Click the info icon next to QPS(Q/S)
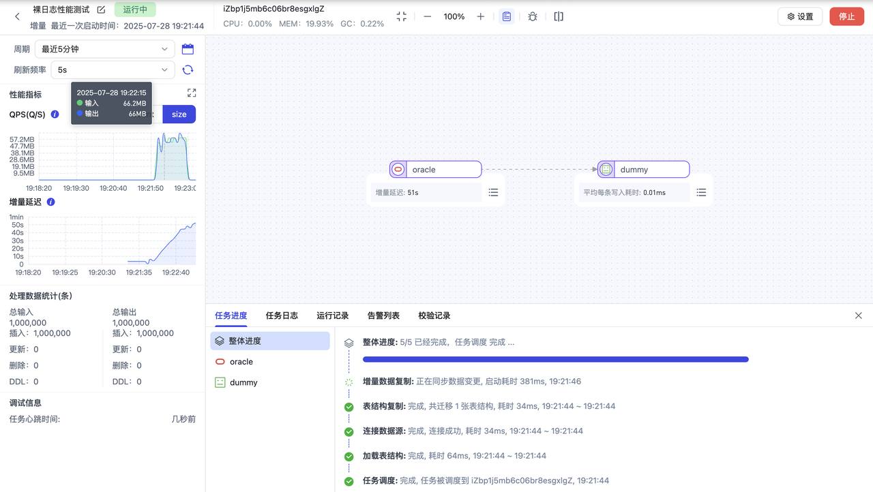Viewport: 873px width, 492px height. [x=55, y=114]
